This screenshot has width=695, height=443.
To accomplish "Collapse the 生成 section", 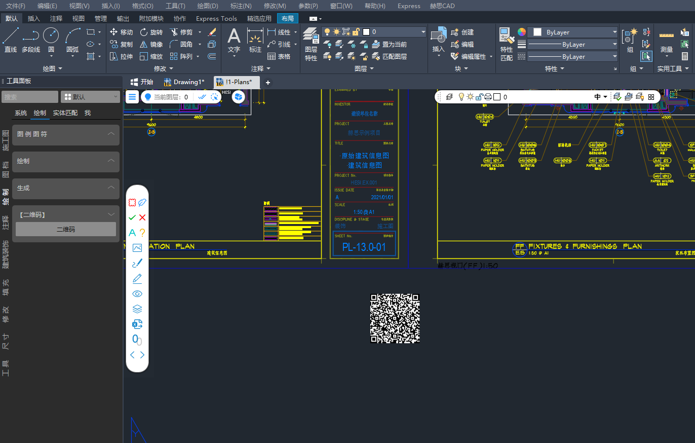I will [111, 188].
